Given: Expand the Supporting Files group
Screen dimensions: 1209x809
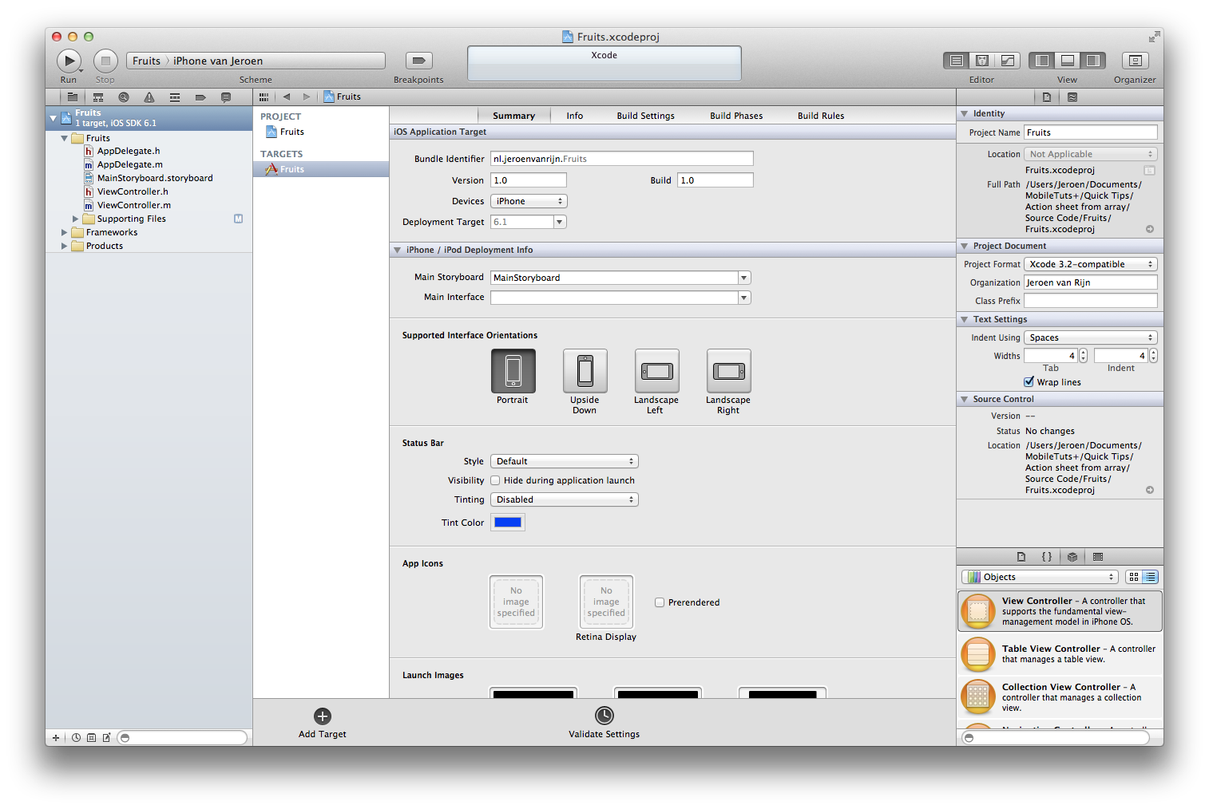Looking at the screenshot, I should click(x=76, y=219).
